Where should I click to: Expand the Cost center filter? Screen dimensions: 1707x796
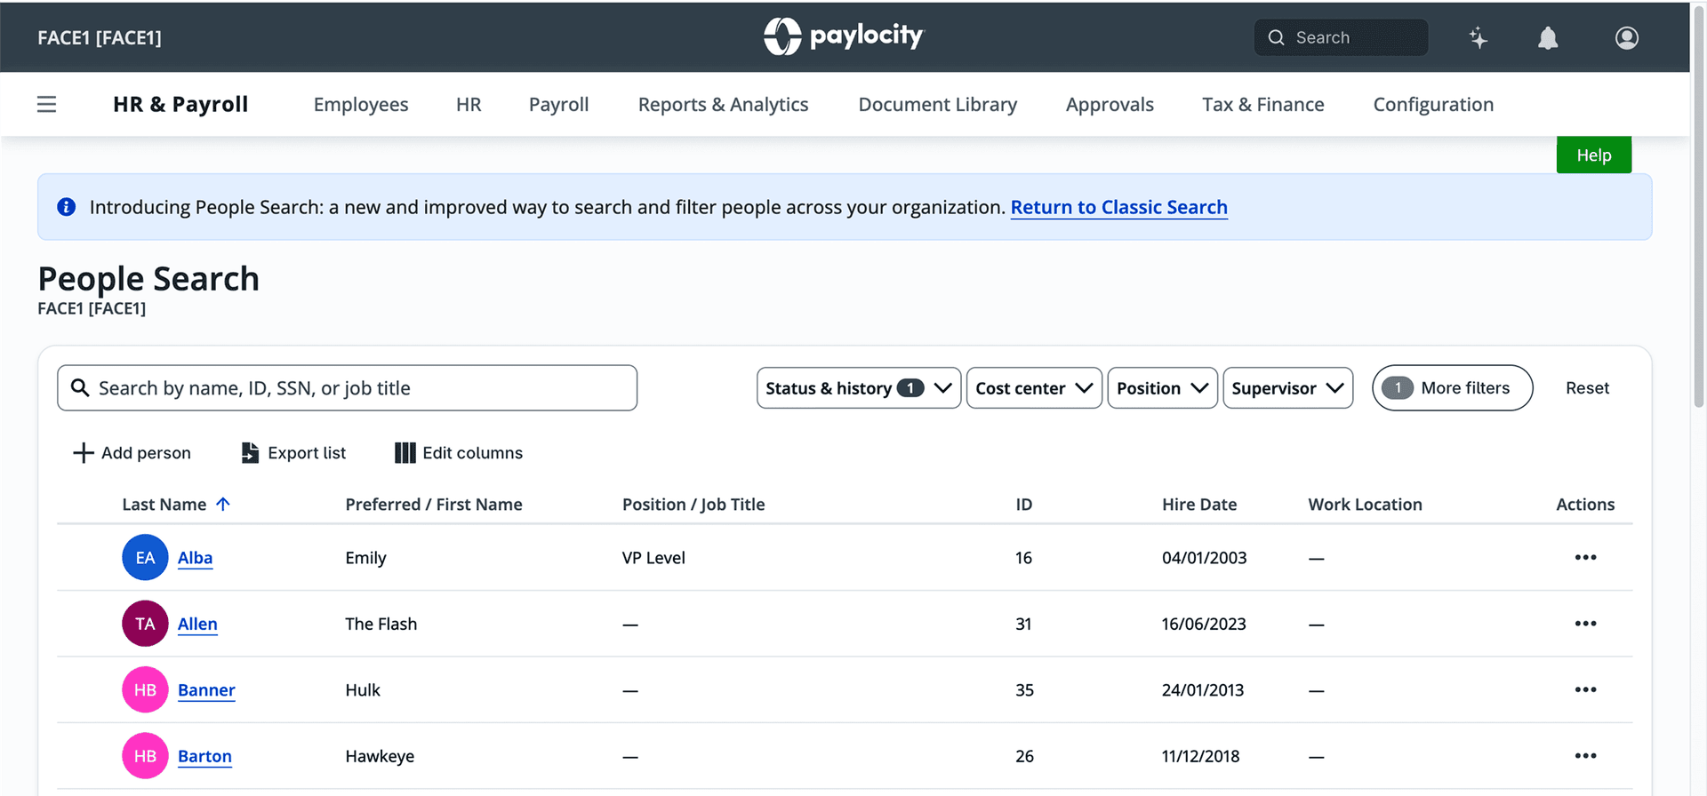point(1033,388)
